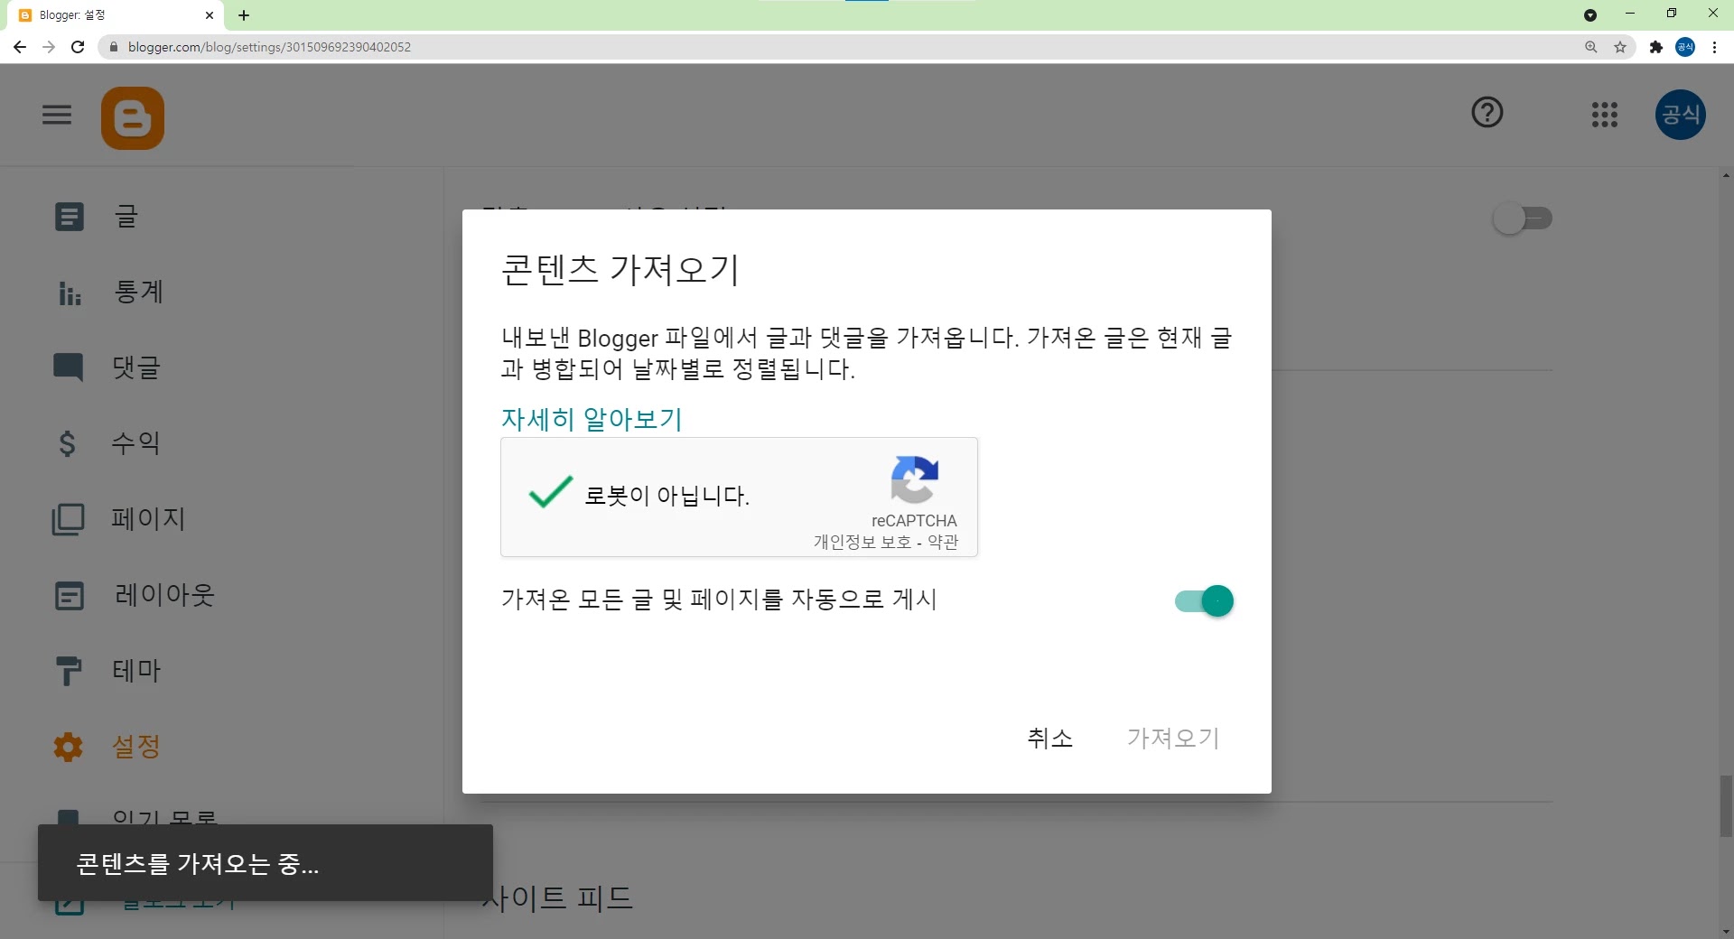Open 설정 menu item
This screenshot has width=1734, height=939.
click(136, 747)
